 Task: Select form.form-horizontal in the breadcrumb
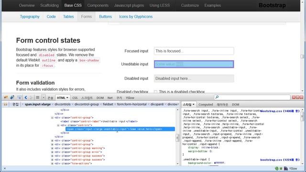pyautogui.click(x=132, y=104)
